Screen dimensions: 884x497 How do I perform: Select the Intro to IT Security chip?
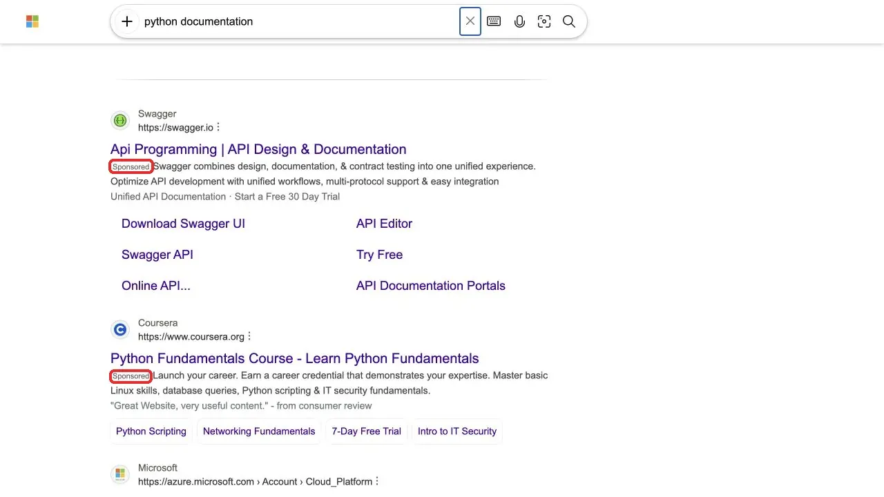pos(457,431)
